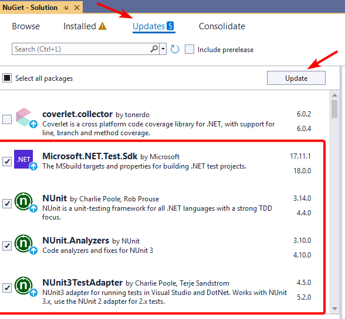Click the Updates count badge showing 5

pos(170,26)
